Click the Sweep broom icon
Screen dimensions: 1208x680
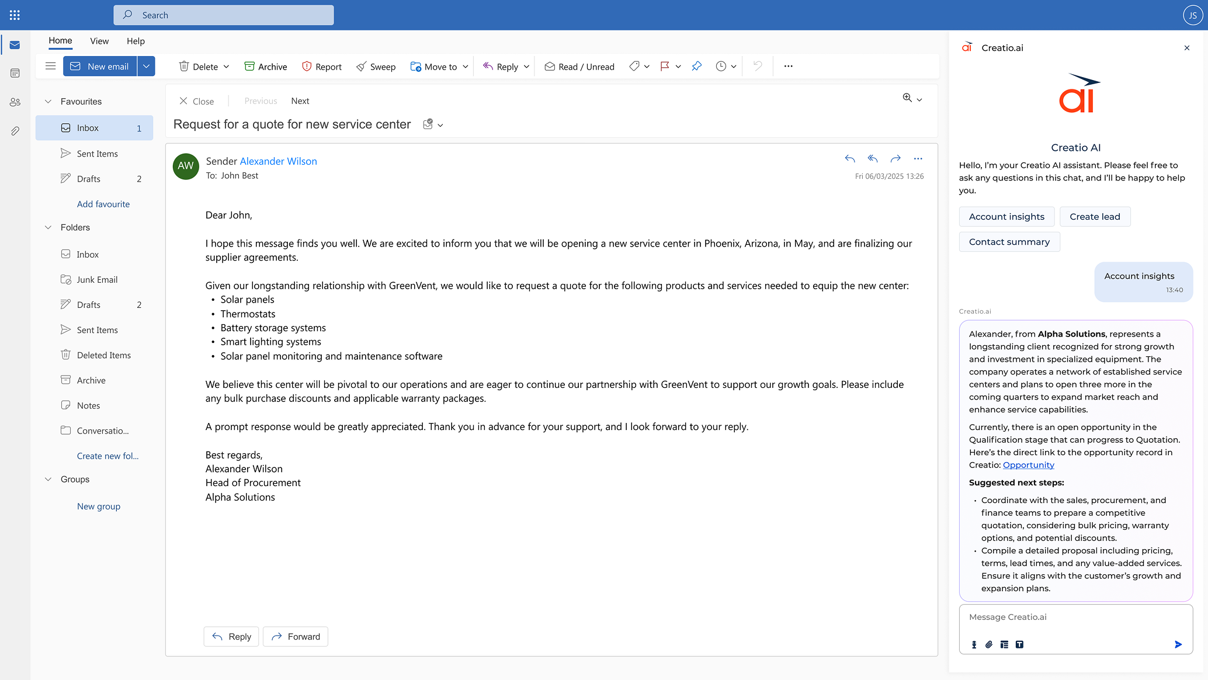[362, 67]
